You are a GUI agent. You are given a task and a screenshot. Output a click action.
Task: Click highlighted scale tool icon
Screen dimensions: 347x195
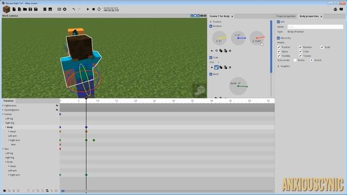pos(216,67)
